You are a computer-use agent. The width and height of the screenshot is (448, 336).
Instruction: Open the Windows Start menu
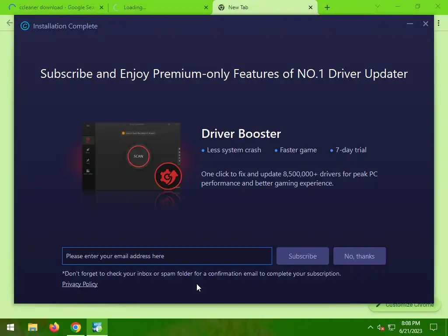[10, 327]
